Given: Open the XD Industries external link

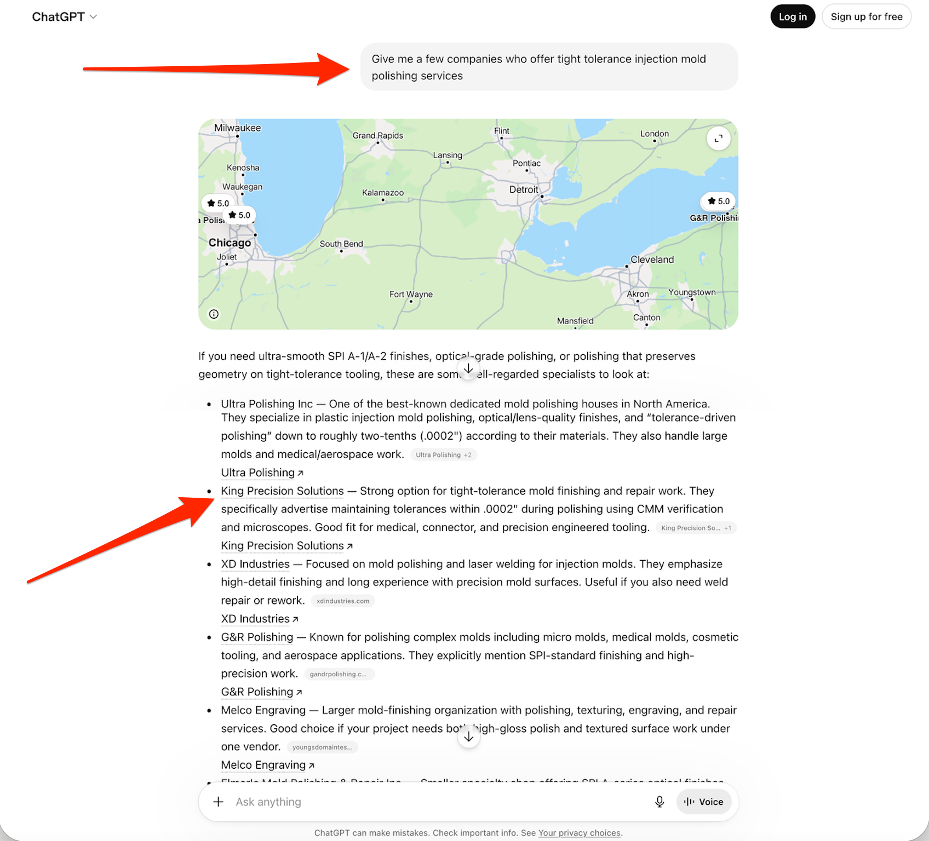Looking at the screenshot, I should coord(259,619).
